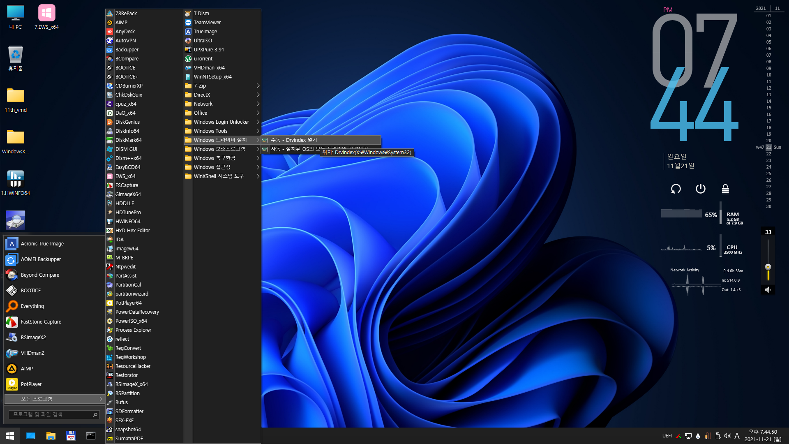The image size is (789, 444).
Task: Adjust the volume slider knob
Action: click(768, 267)
